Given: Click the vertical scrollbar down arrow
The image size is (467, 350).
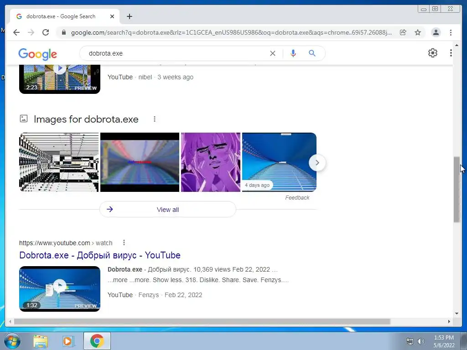Looking at the screenshot, I should (457, 314).
